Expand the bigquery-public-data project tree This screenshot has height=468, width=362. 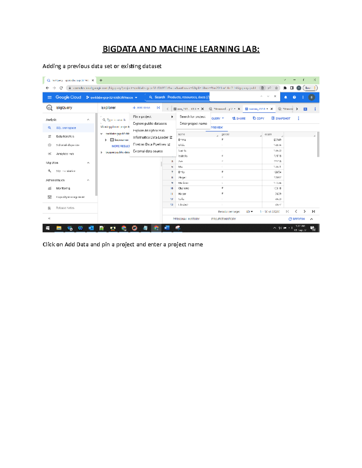101,152
